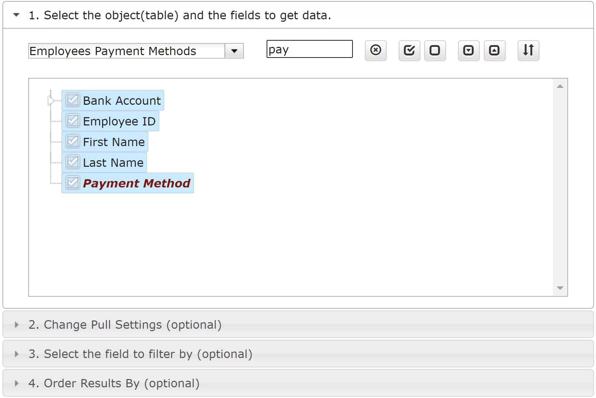Toggle the First Name checkbox

(73, 142)
